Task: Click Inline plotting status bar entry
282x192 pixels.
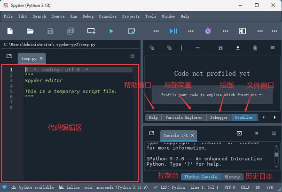Action: point(70,187)
